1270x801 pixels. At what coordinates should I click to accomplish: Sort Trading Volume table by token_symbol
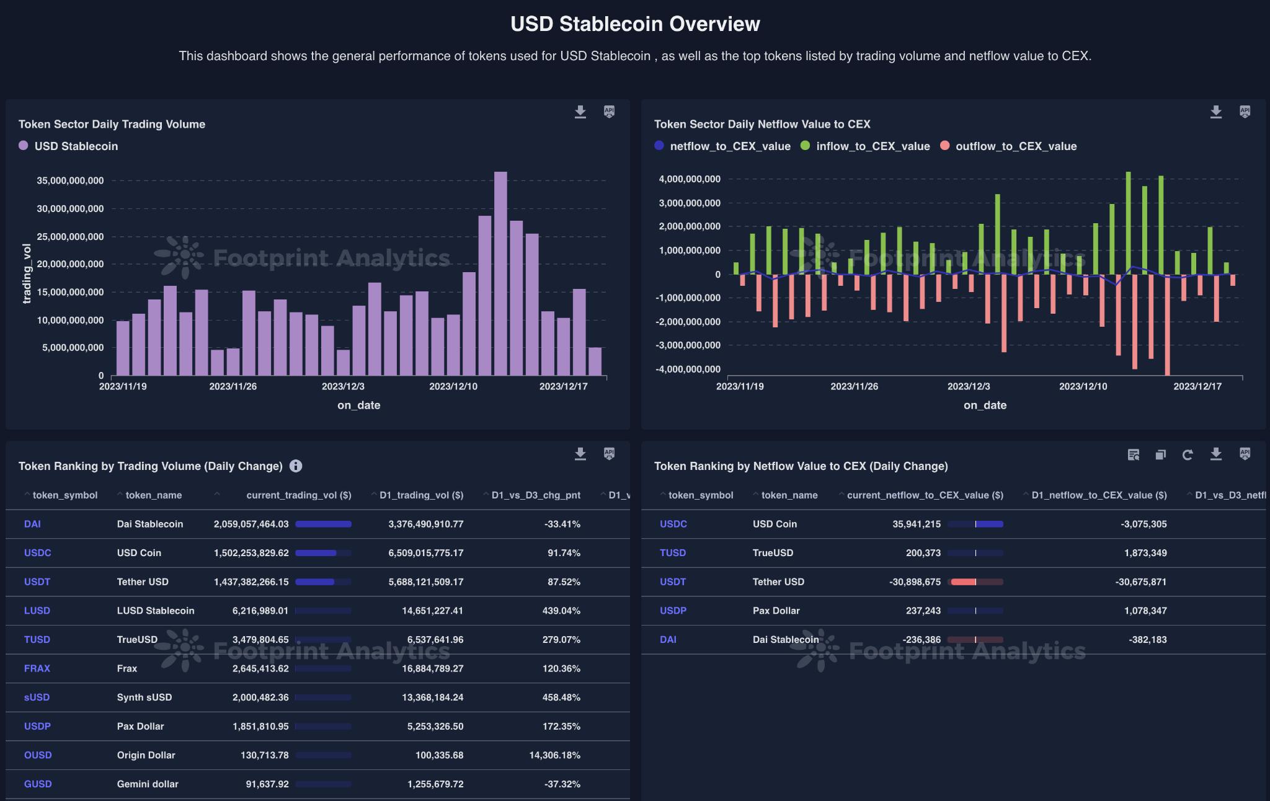pos(64,495)
